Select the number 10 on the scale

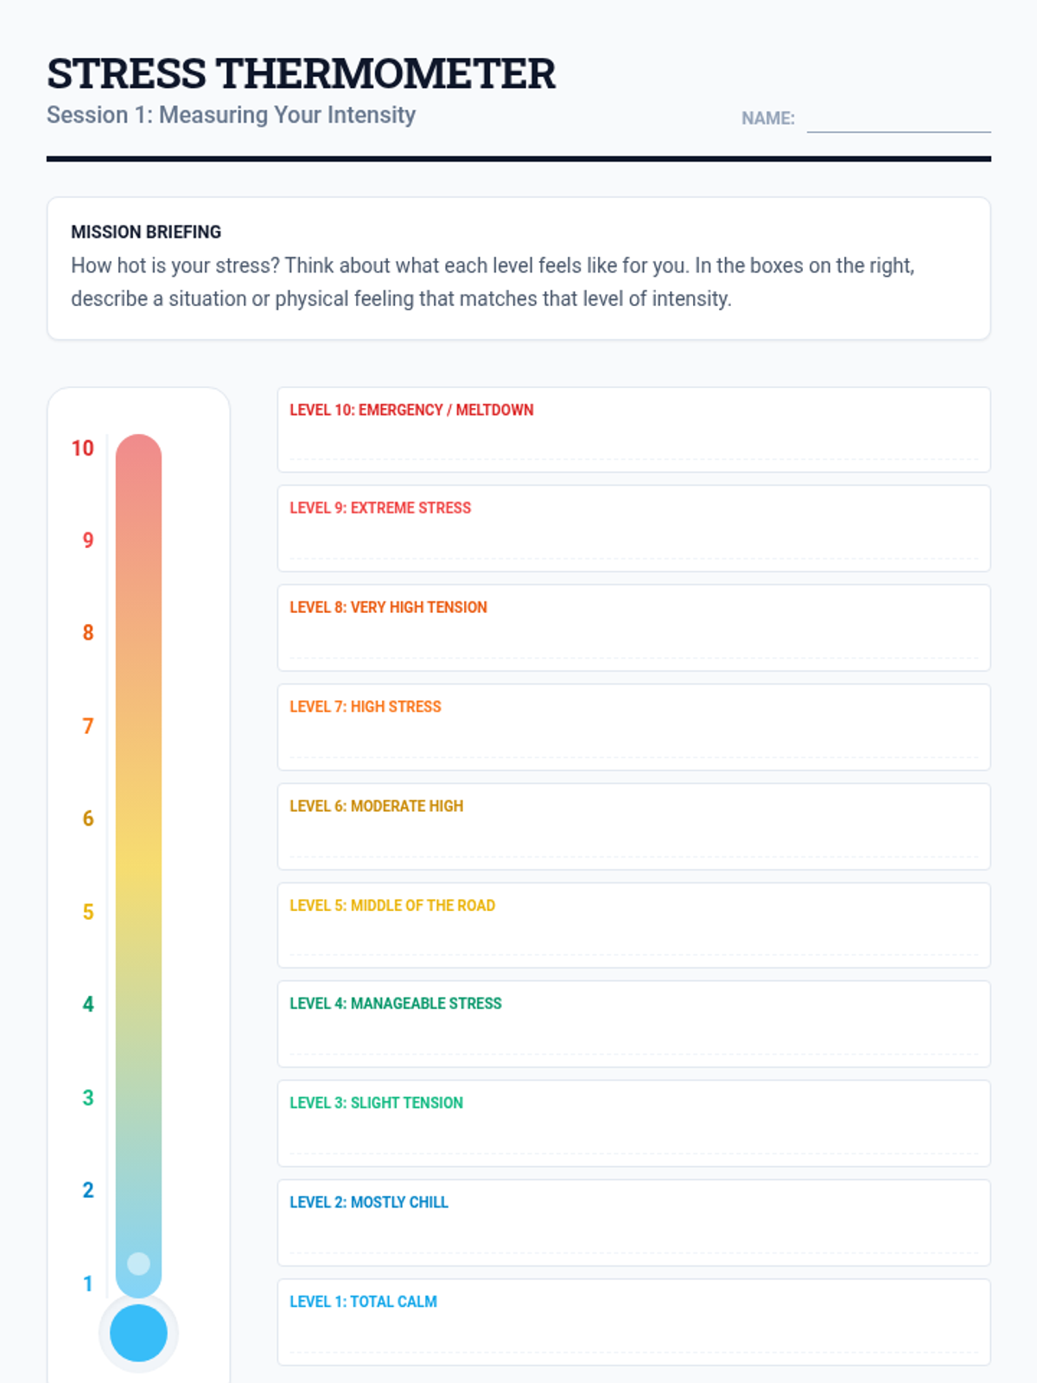coord(82,448)
